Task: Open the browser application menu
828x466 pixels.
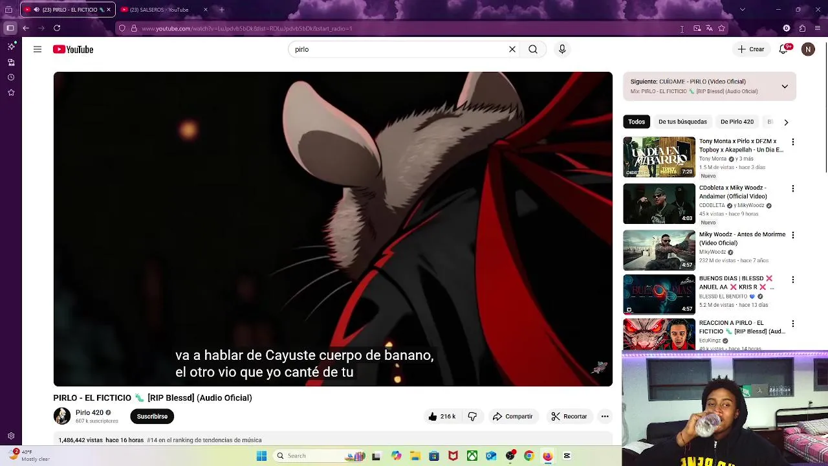Action: click(x=818, y=28)
